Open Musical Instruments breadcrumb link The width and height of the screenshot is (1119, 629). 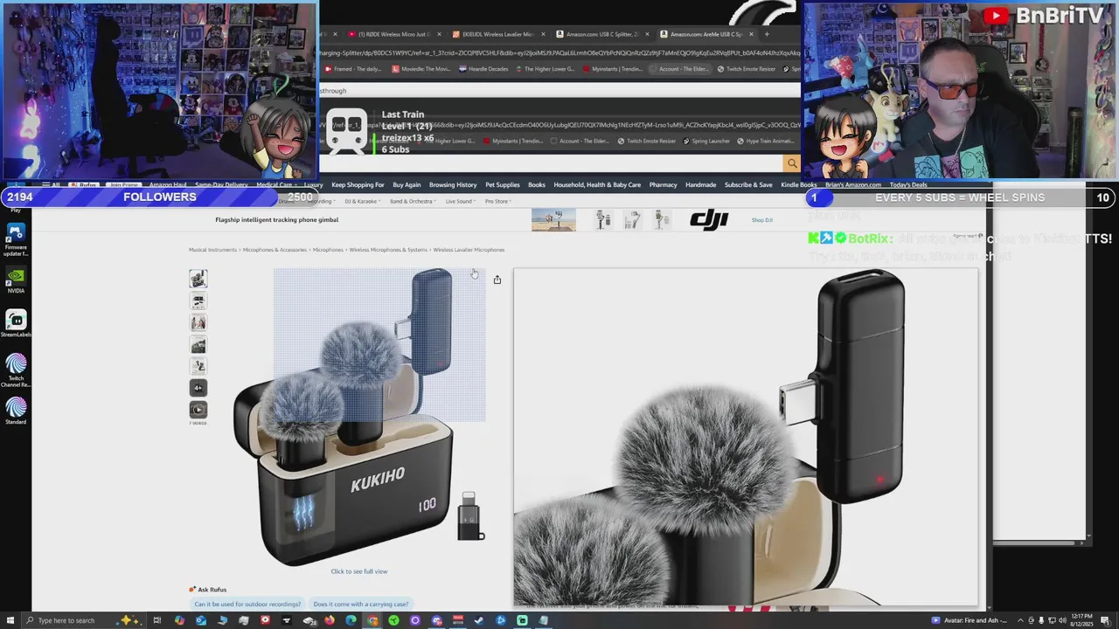212,250
